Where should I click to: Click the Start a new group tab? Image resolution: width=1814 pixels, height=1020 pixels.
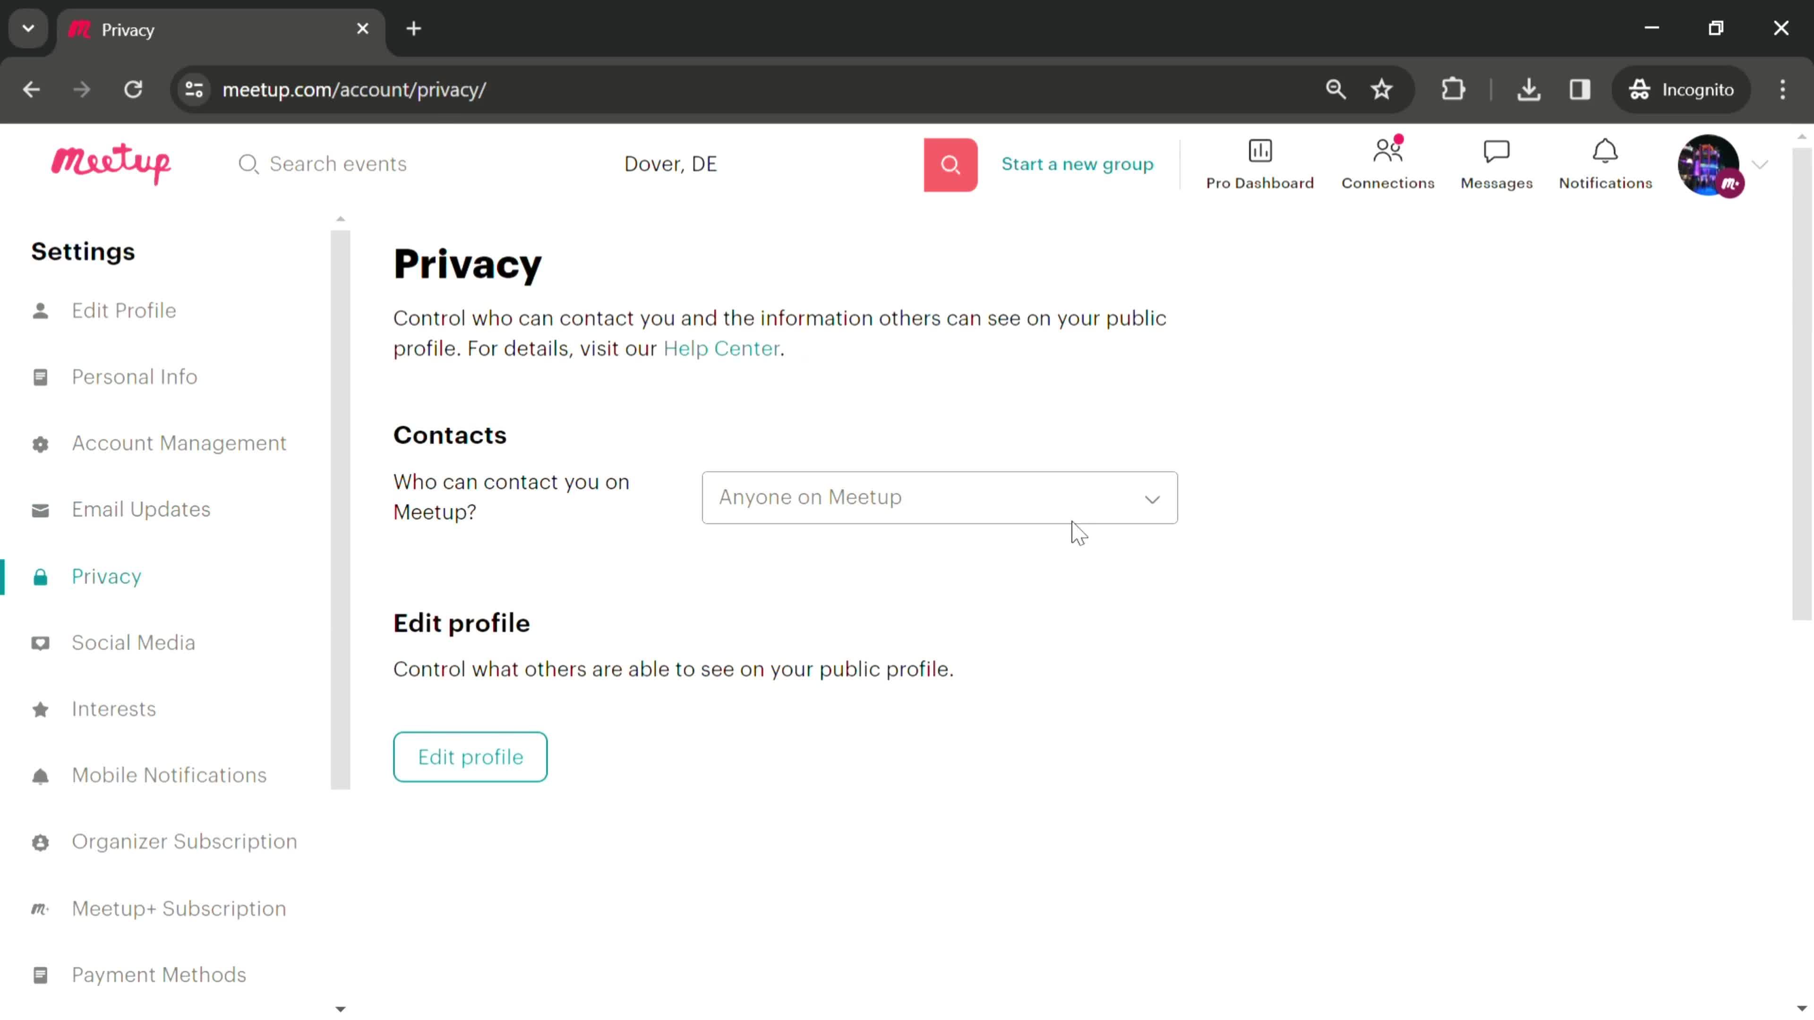click(x=1077, y=163)
